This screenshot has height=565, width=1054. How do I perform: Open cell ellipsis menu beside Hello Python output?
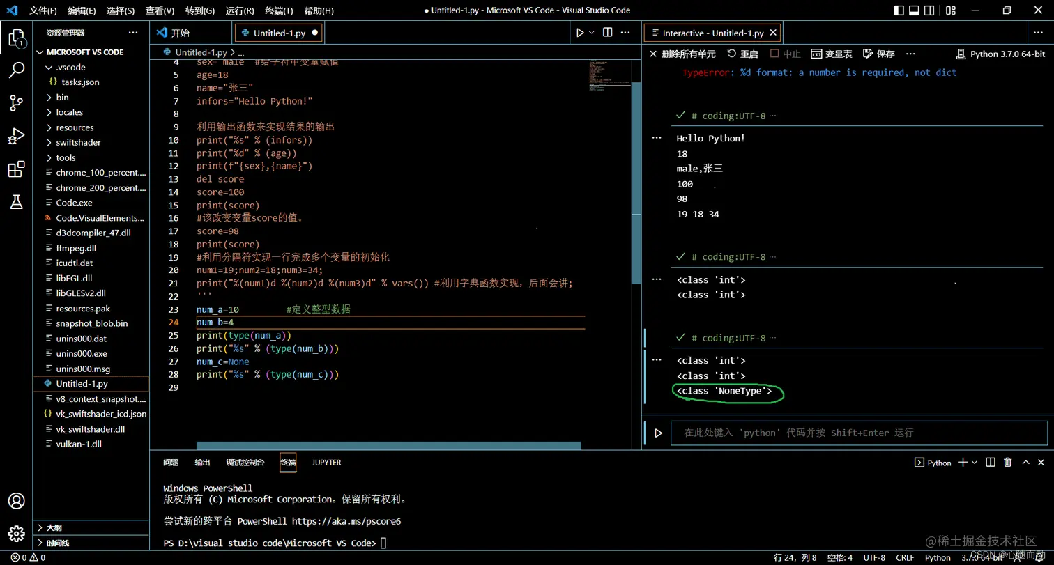pos(656,138)
